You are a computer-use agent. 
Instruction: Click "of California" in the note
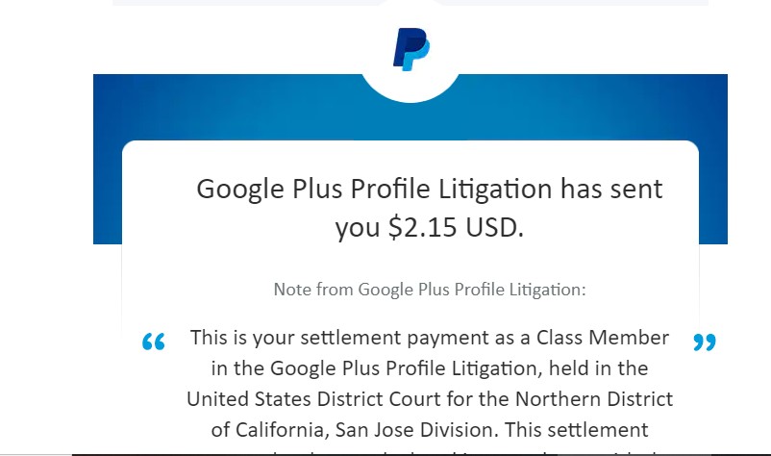tap(252, 430)
